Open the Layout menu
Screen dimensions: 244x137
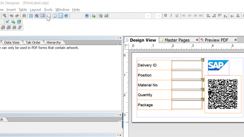(x=35, y=10)
